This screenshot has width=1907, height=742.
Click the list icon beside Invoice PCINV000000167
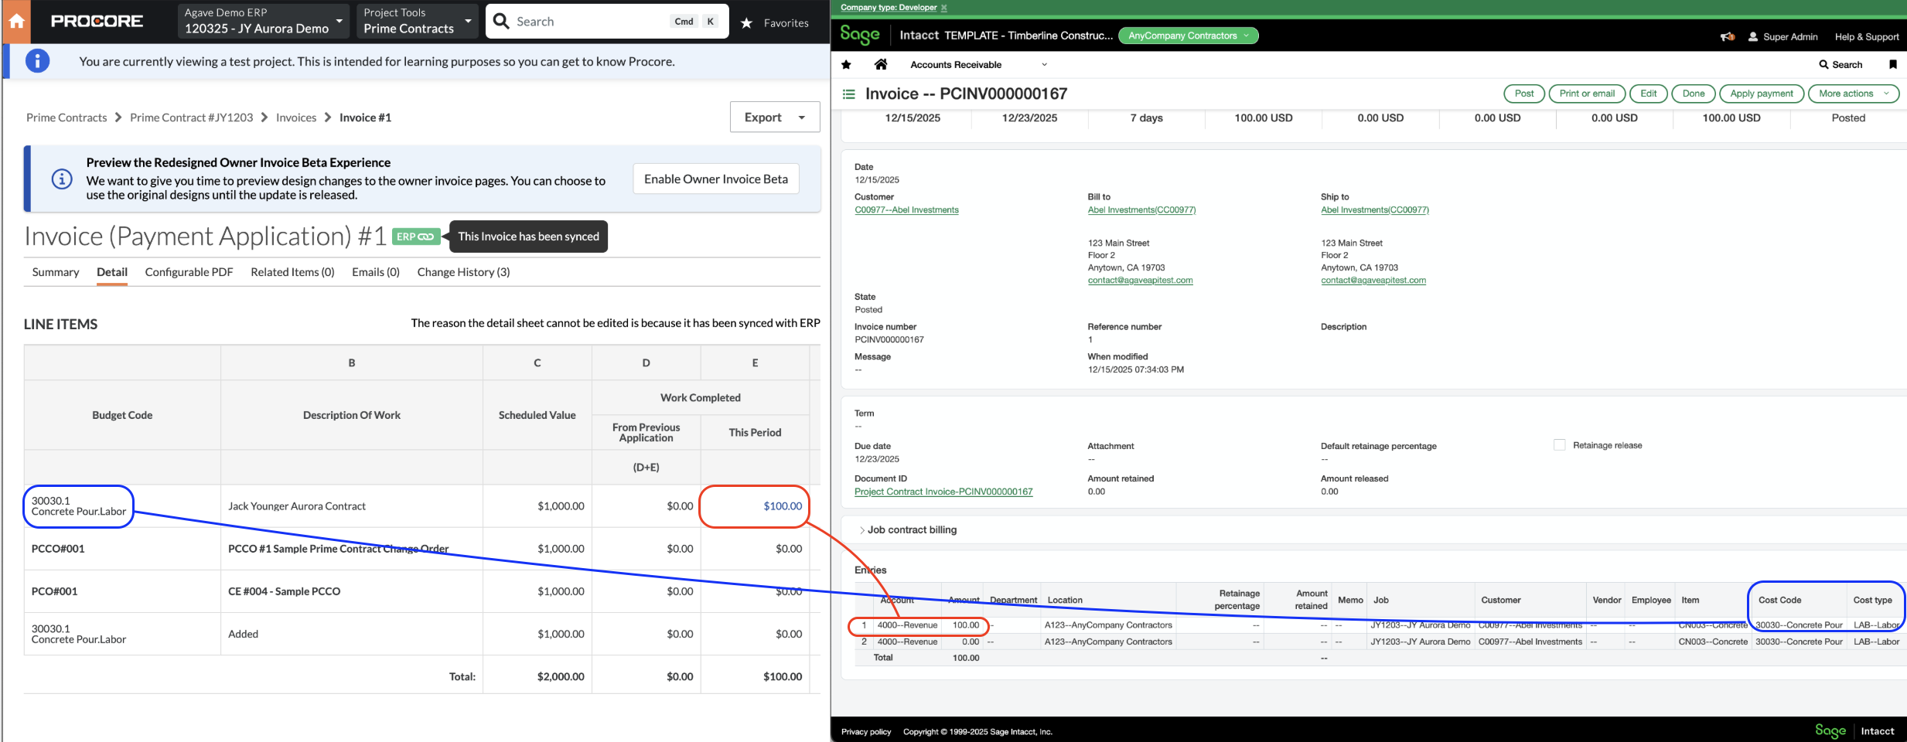coord(848,94)
